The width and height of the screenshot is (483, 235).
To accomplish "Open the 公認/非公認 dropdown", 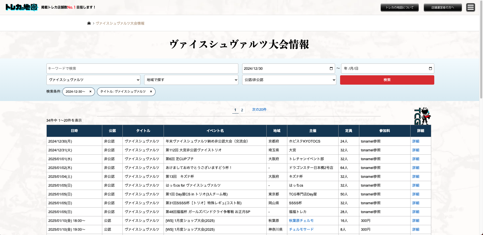I will (x=289, y=80).
